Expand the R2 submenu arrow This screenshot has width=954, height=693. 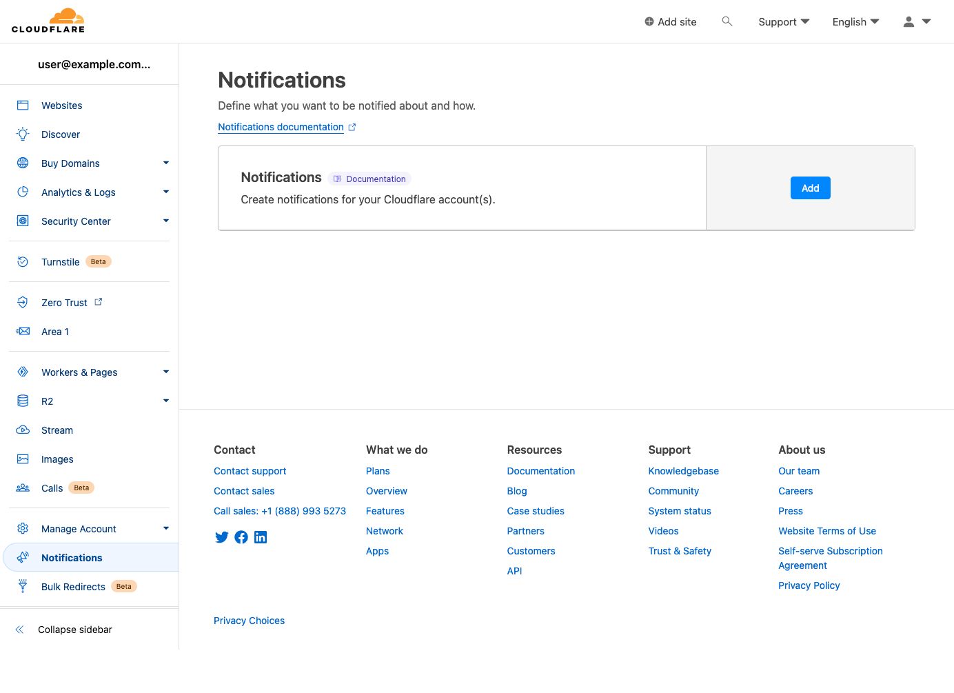pos(166,401)
